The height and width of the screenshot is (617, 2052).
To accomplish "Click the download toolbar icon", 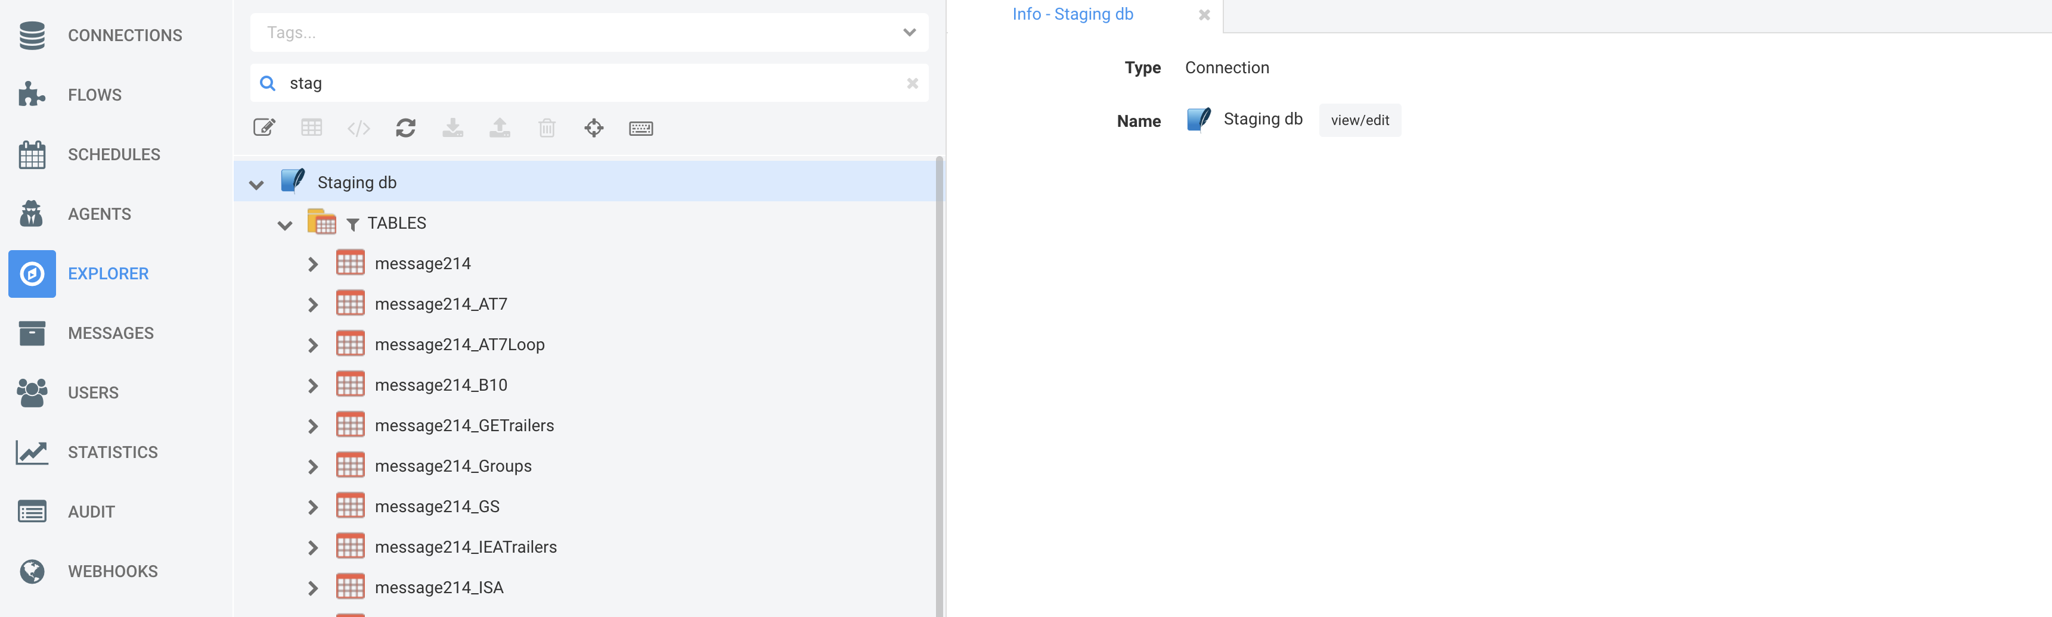I will (452, 127).
